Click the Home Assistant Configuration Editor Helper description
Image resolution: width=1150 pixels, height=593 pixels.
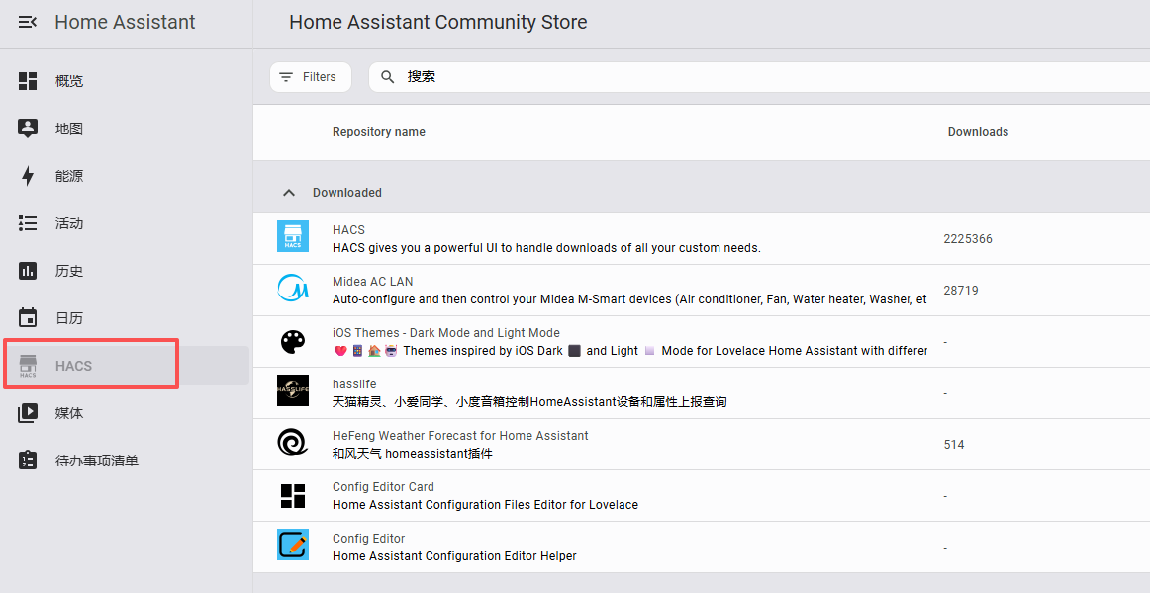(x=454, y=556)
